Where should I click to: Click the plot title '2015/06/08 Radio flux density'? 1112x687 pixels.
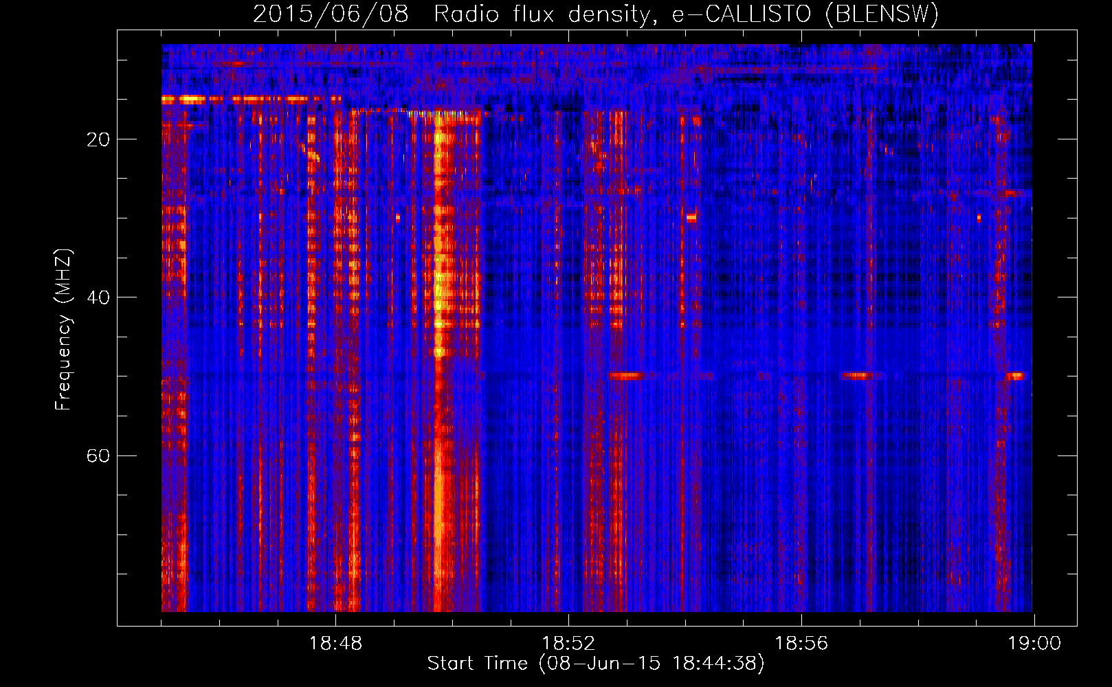pyautogui.click(x=596, y=14)
